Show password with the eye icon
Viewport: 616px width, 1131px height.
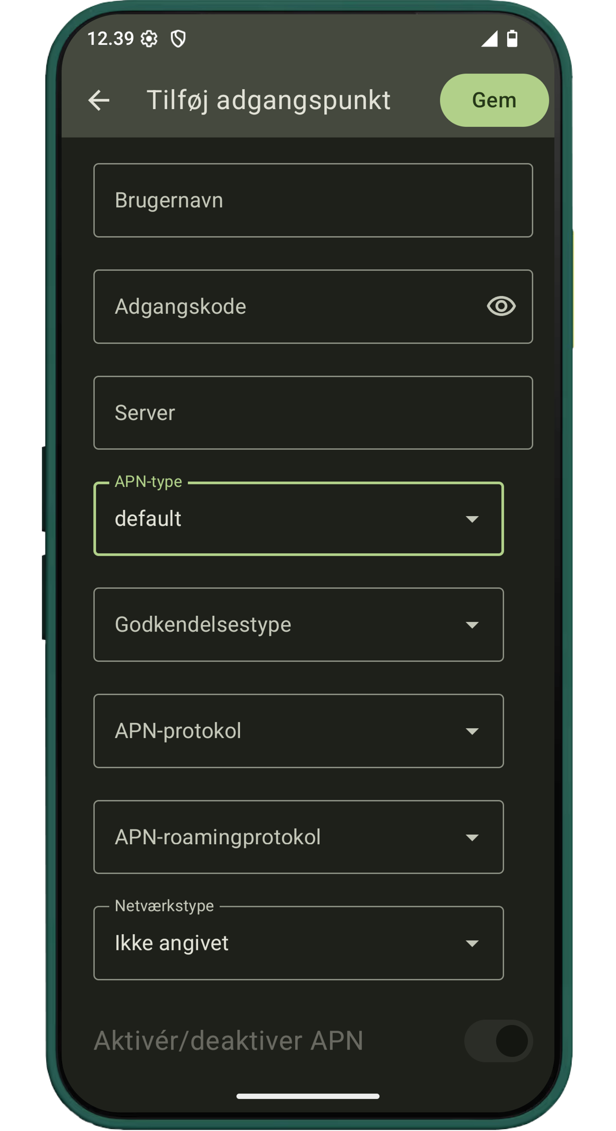click(x=501, y=306)
